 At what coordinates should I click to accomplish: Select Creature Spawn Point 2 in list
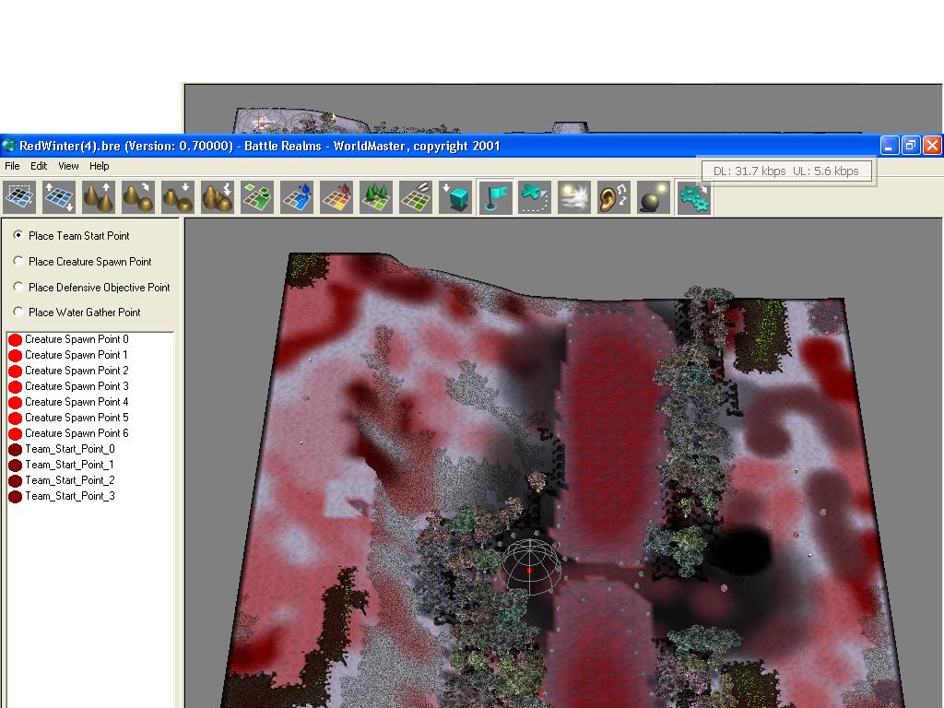68,371
